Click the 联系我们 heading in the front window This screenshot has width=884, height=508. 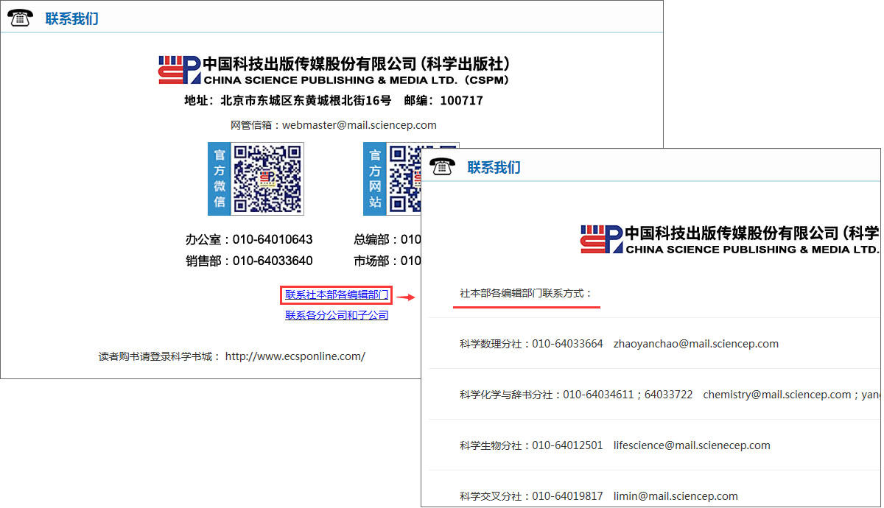point(494,167)
